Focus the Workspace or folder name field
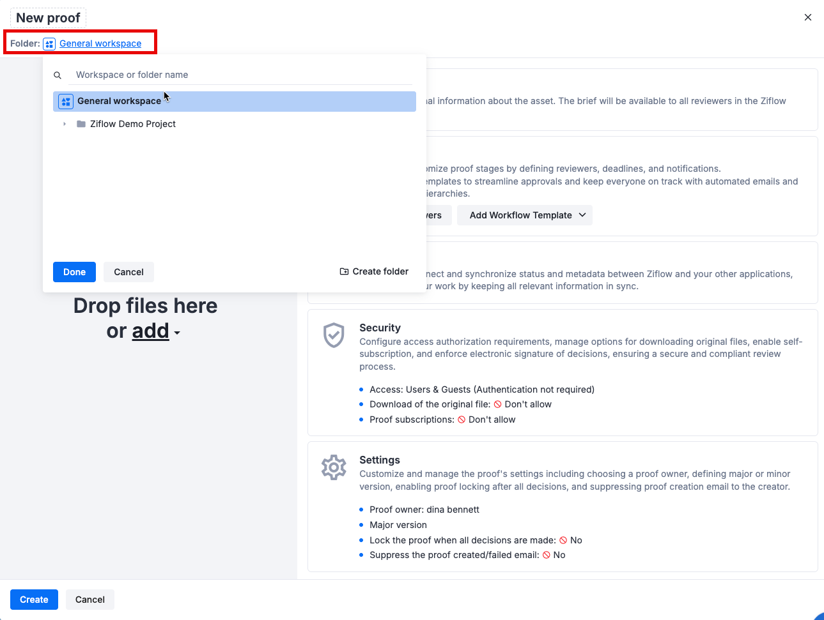Viewport: 824px width, 620px height. click(240, 75)
